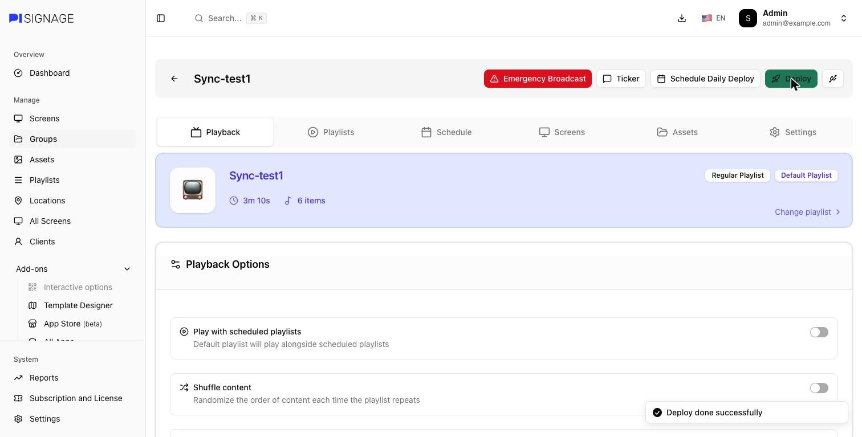Enable Play with scheduled playlists toggle

pyautogui.click(x=819, y=332)
